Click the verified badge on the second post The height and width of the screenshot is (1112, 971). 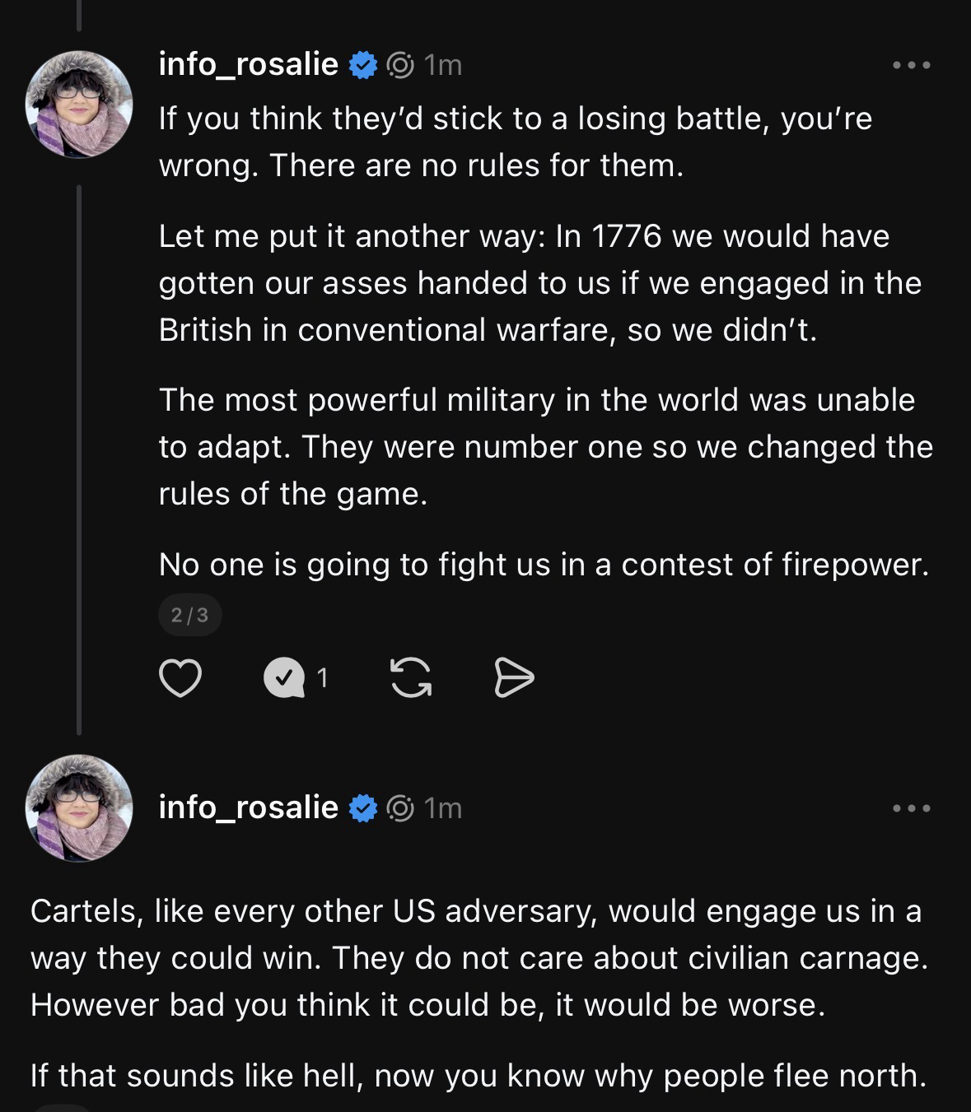(363, 808)
